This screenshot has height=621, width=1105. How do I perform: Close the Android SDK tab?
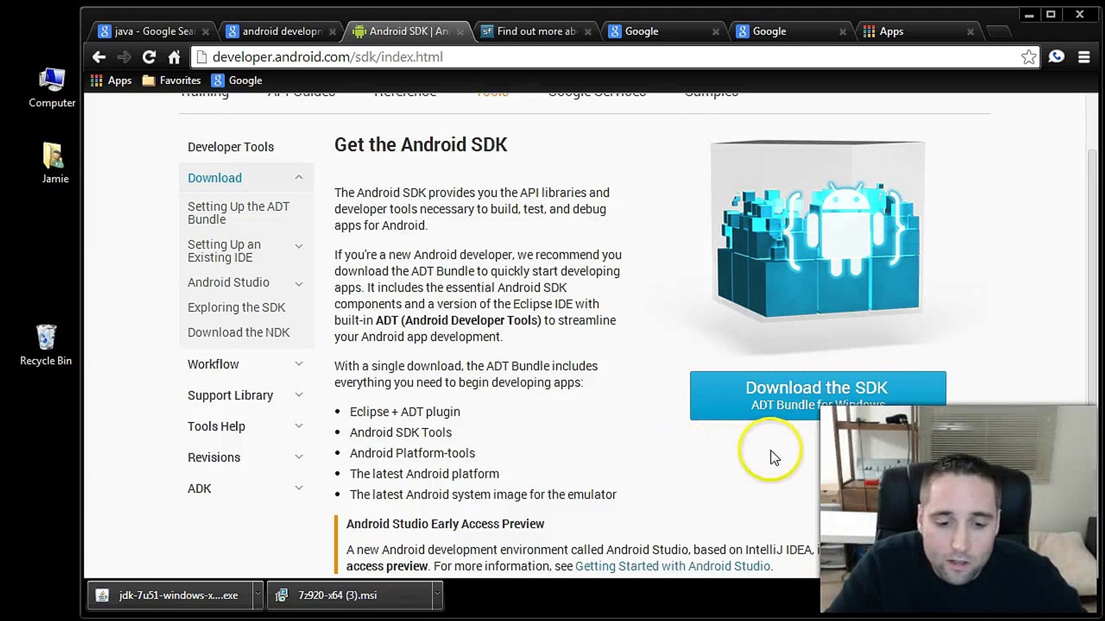(x=460, y=32)
